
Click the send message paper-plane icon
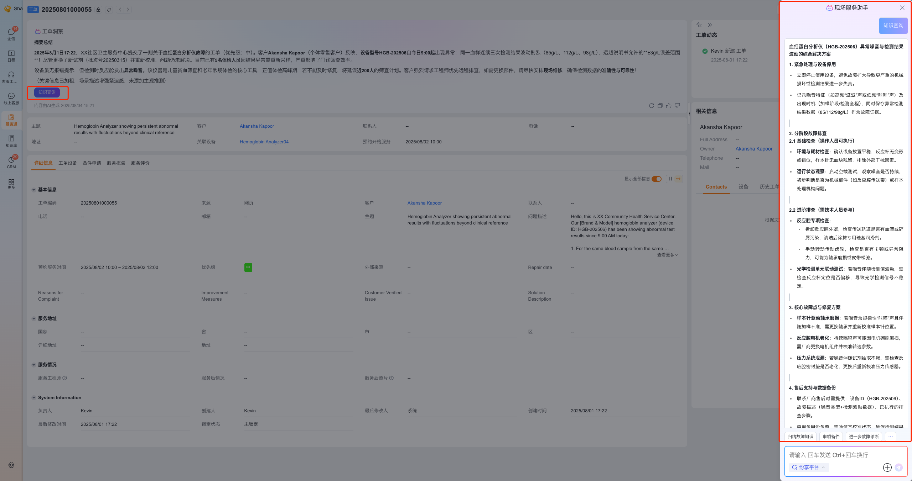click(898, 467)
